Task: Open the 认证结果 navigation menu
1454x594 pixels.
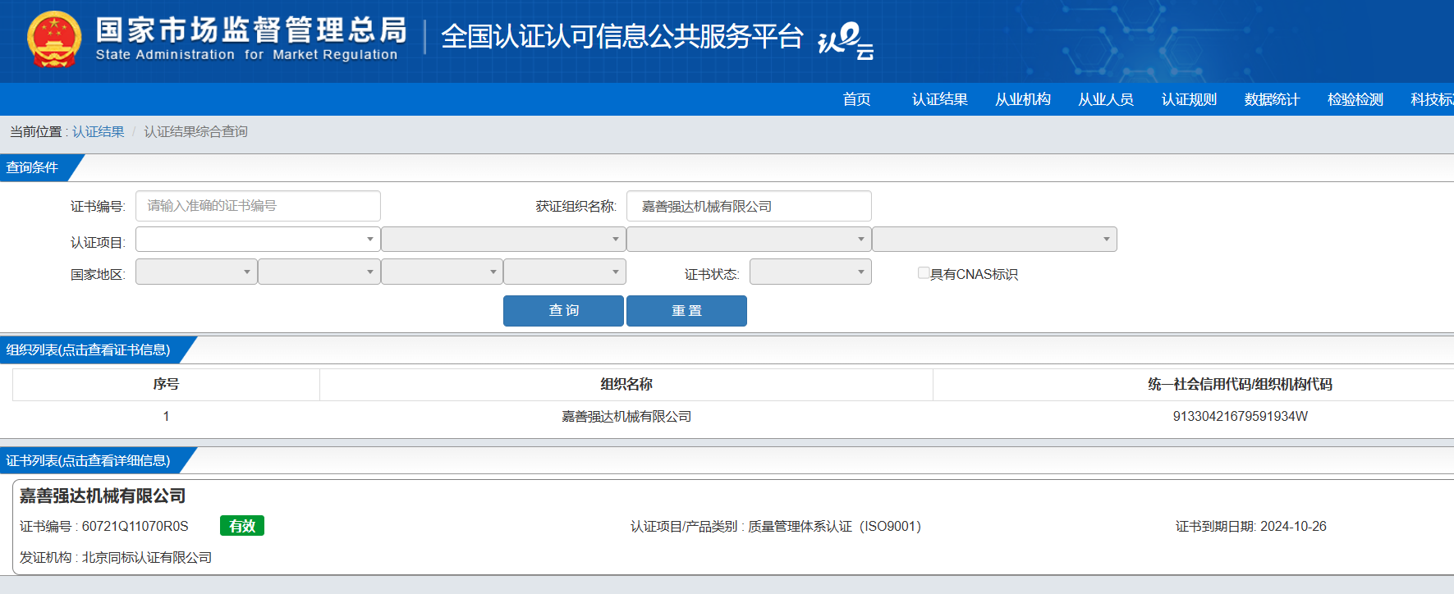Action: coord(939,99)
